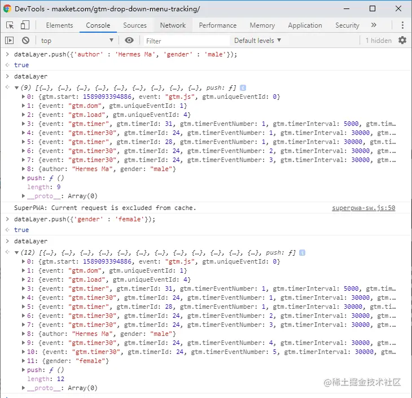Open the Default levels dropdown
Screen dimensions: 412x398
[x=257, y=41]
